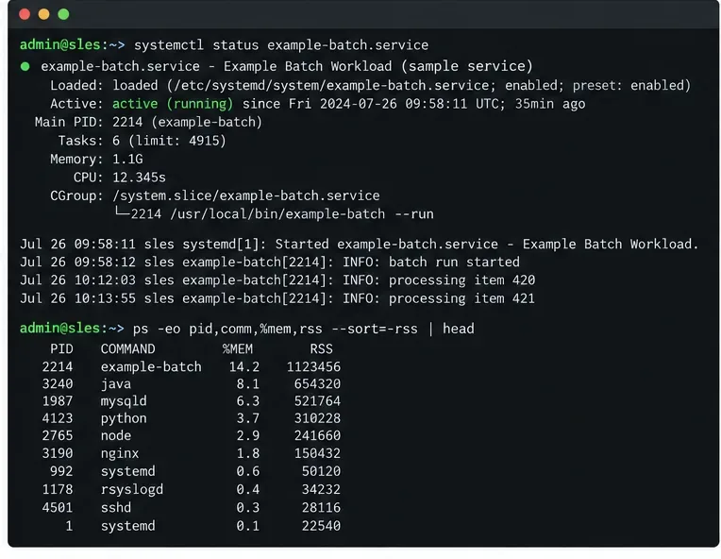Viewport: 721px width, 559px height.
Task: Click the example-batch command in ps output
Action: pyautogui.click(x=151, y=366)
